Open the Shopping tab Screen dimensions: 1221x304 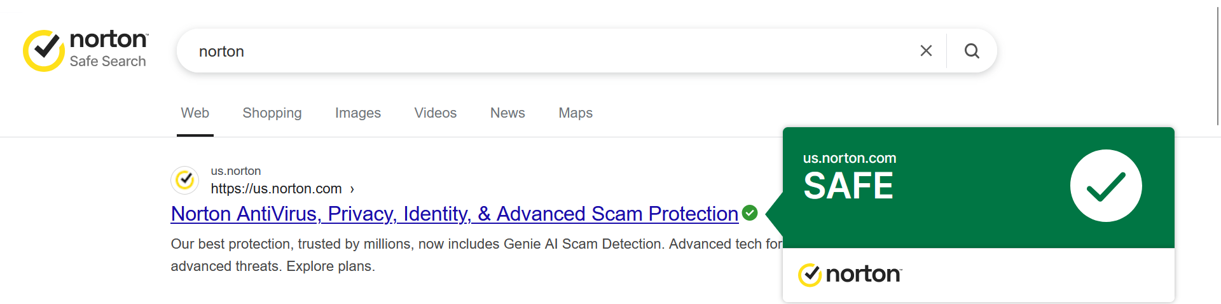click(272, 113)
